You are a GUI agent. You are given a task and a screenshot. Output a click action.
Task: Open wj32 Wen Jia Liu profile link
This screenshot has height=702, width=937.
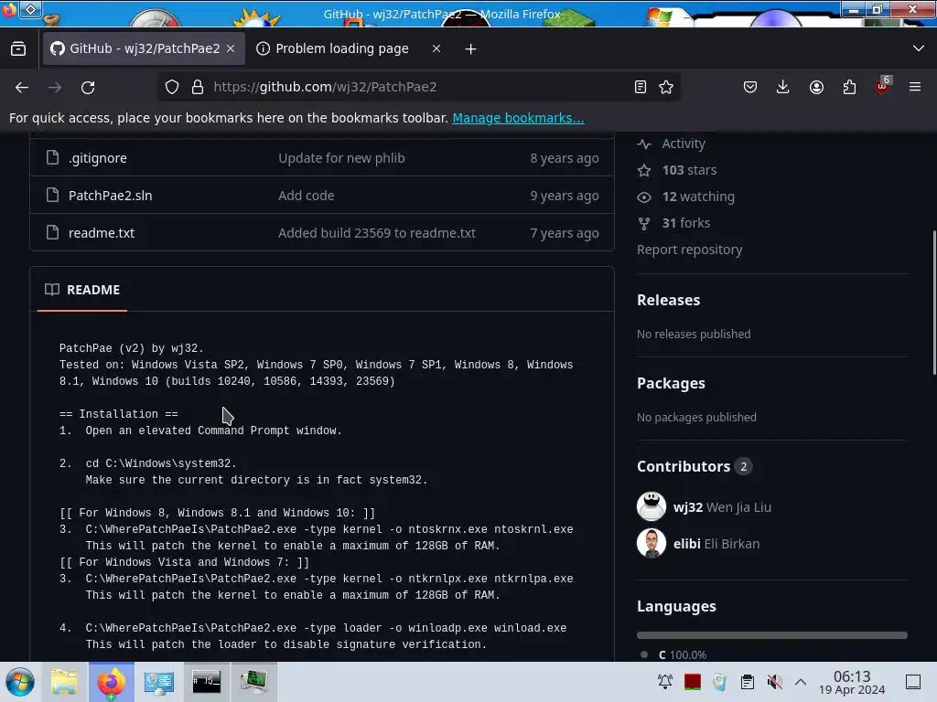(722, 507)
